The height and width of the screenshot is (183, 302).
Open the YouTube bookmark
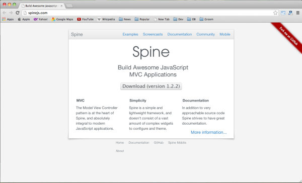click(86, 19)
